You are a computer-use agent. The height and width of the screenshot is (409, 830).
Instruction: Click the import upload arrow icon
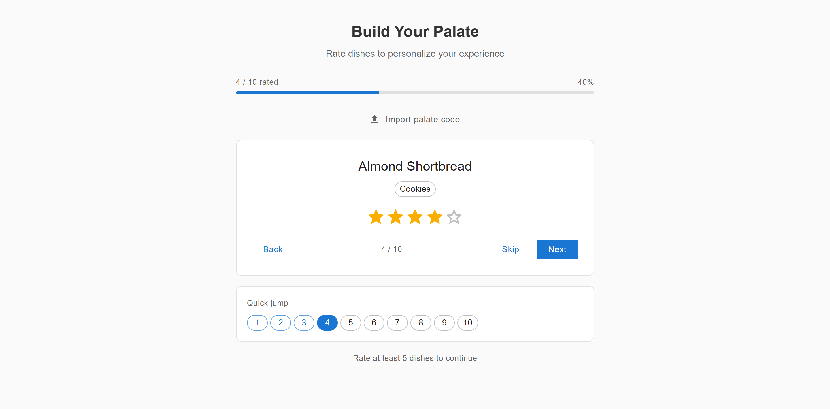tap(374, 119)
